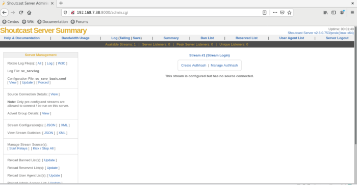Click Kick / Stop All
The image size is (357, 185).
pyautogui.click(x=43, y=148)
